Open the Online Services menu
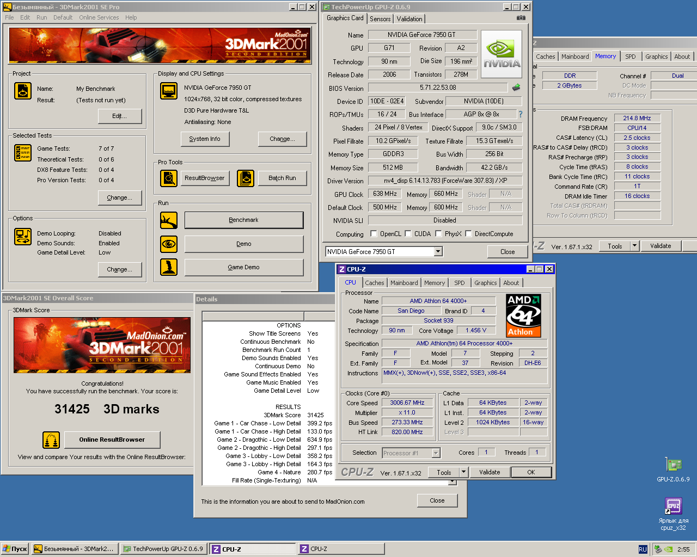The image size is (697, 557). click(x=99, y=17)
